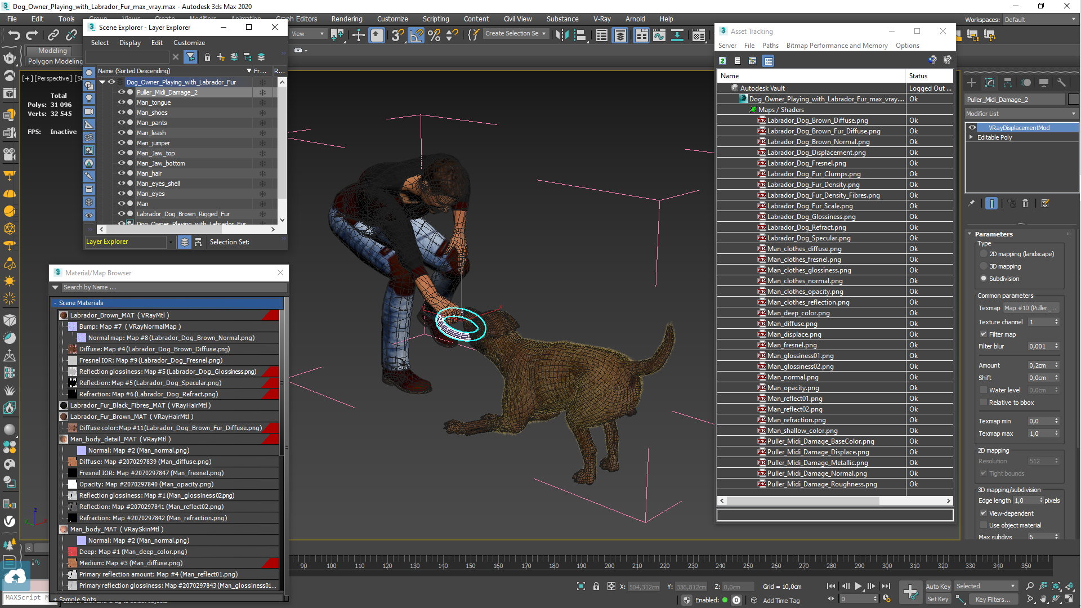Toggle visibility eye of VRayDisplacementMod modifier
1081x608 pixels.
tap(972, 128)
